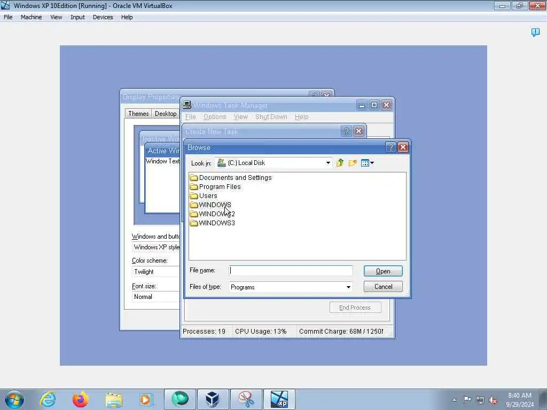The image size is (547, 410).
Task: Open the Help menu in Task Manager
Action: (301, 117)
